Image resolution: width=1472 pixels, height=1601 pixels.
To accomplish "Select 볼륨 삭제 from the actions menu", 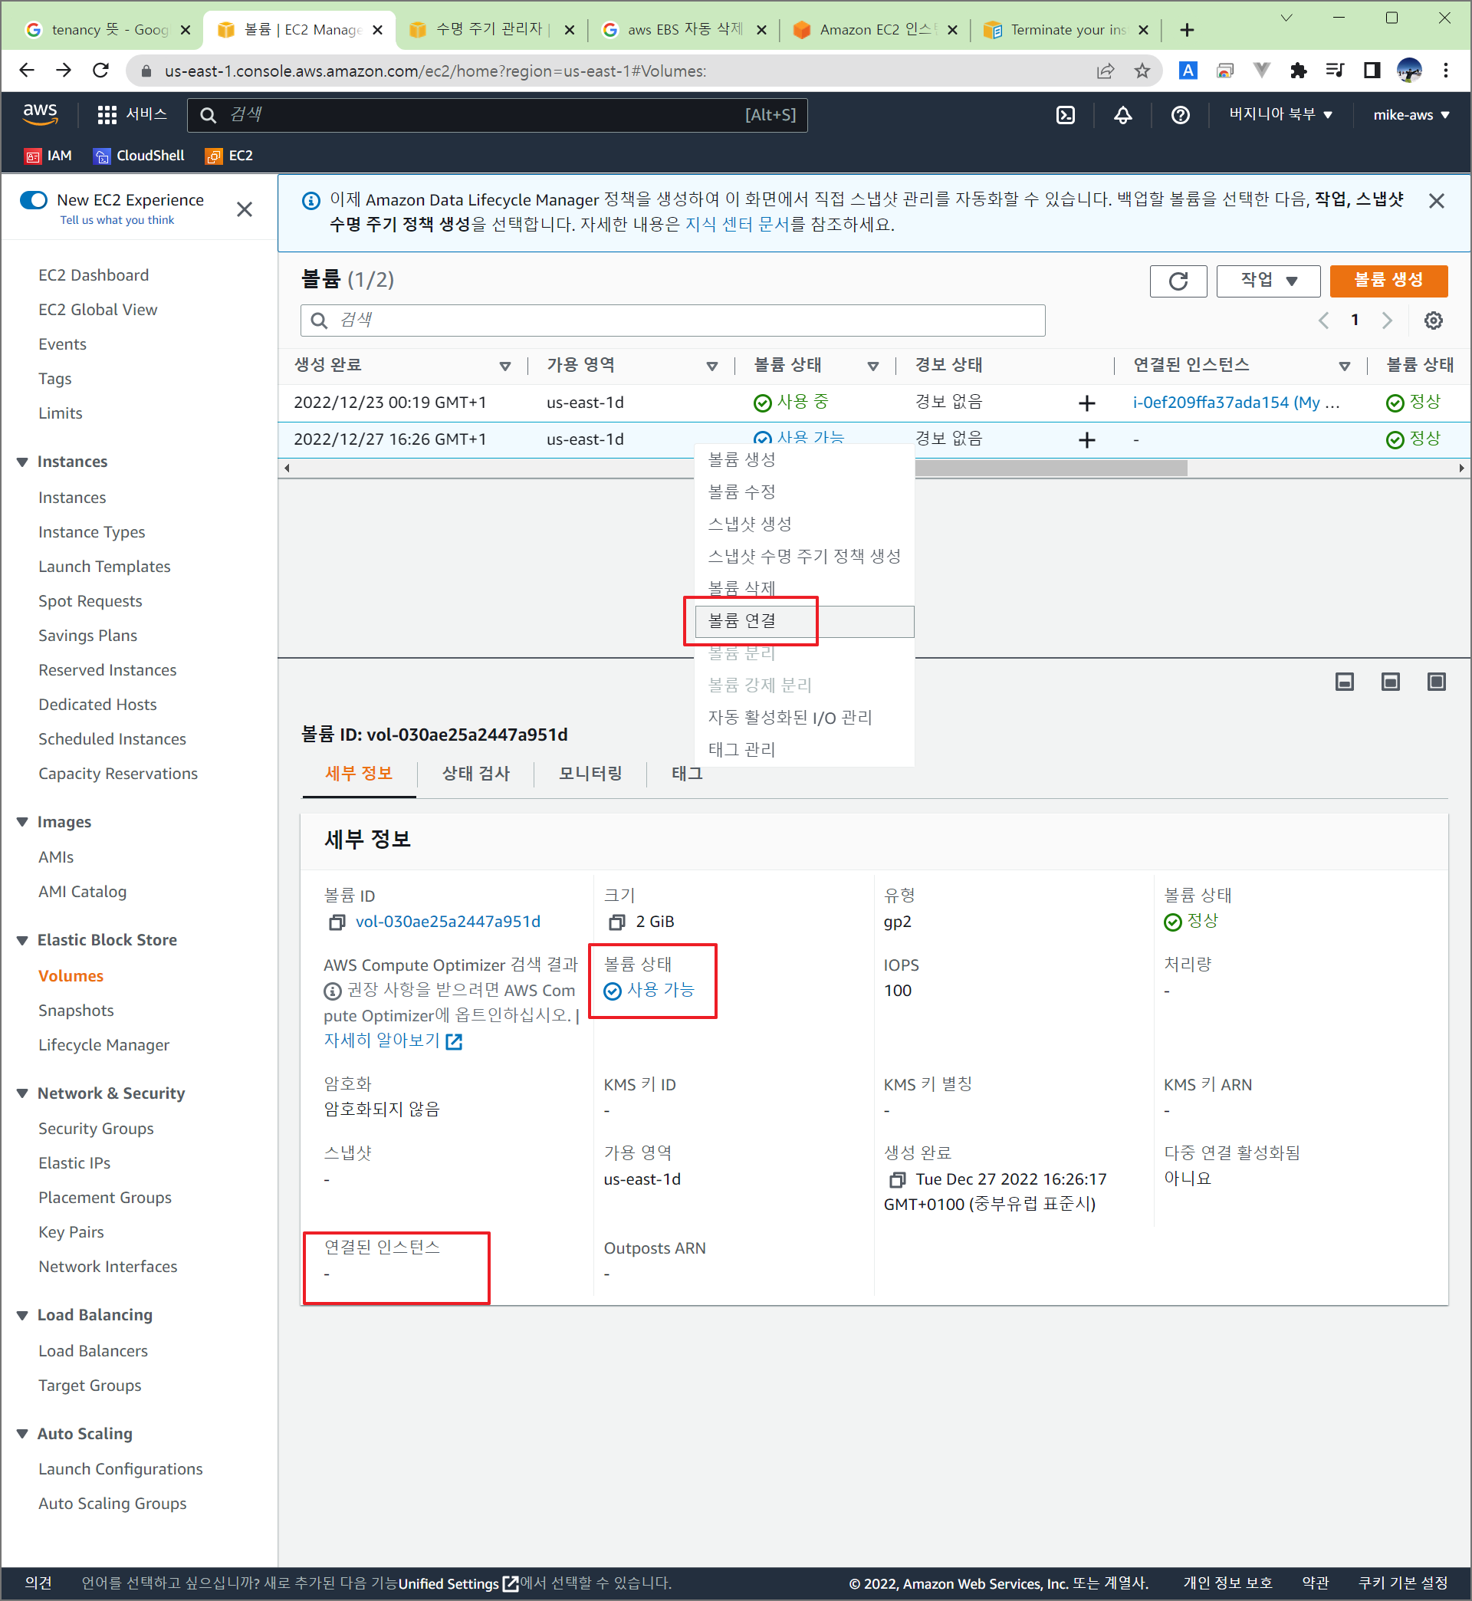I will 804,589.
